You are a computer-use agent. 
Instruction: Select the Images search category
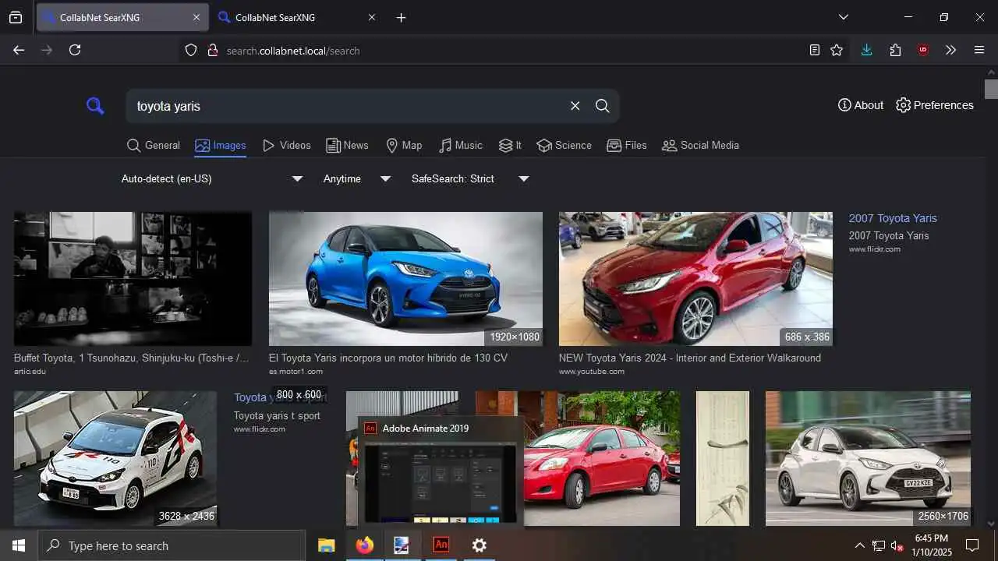[221, 145]
